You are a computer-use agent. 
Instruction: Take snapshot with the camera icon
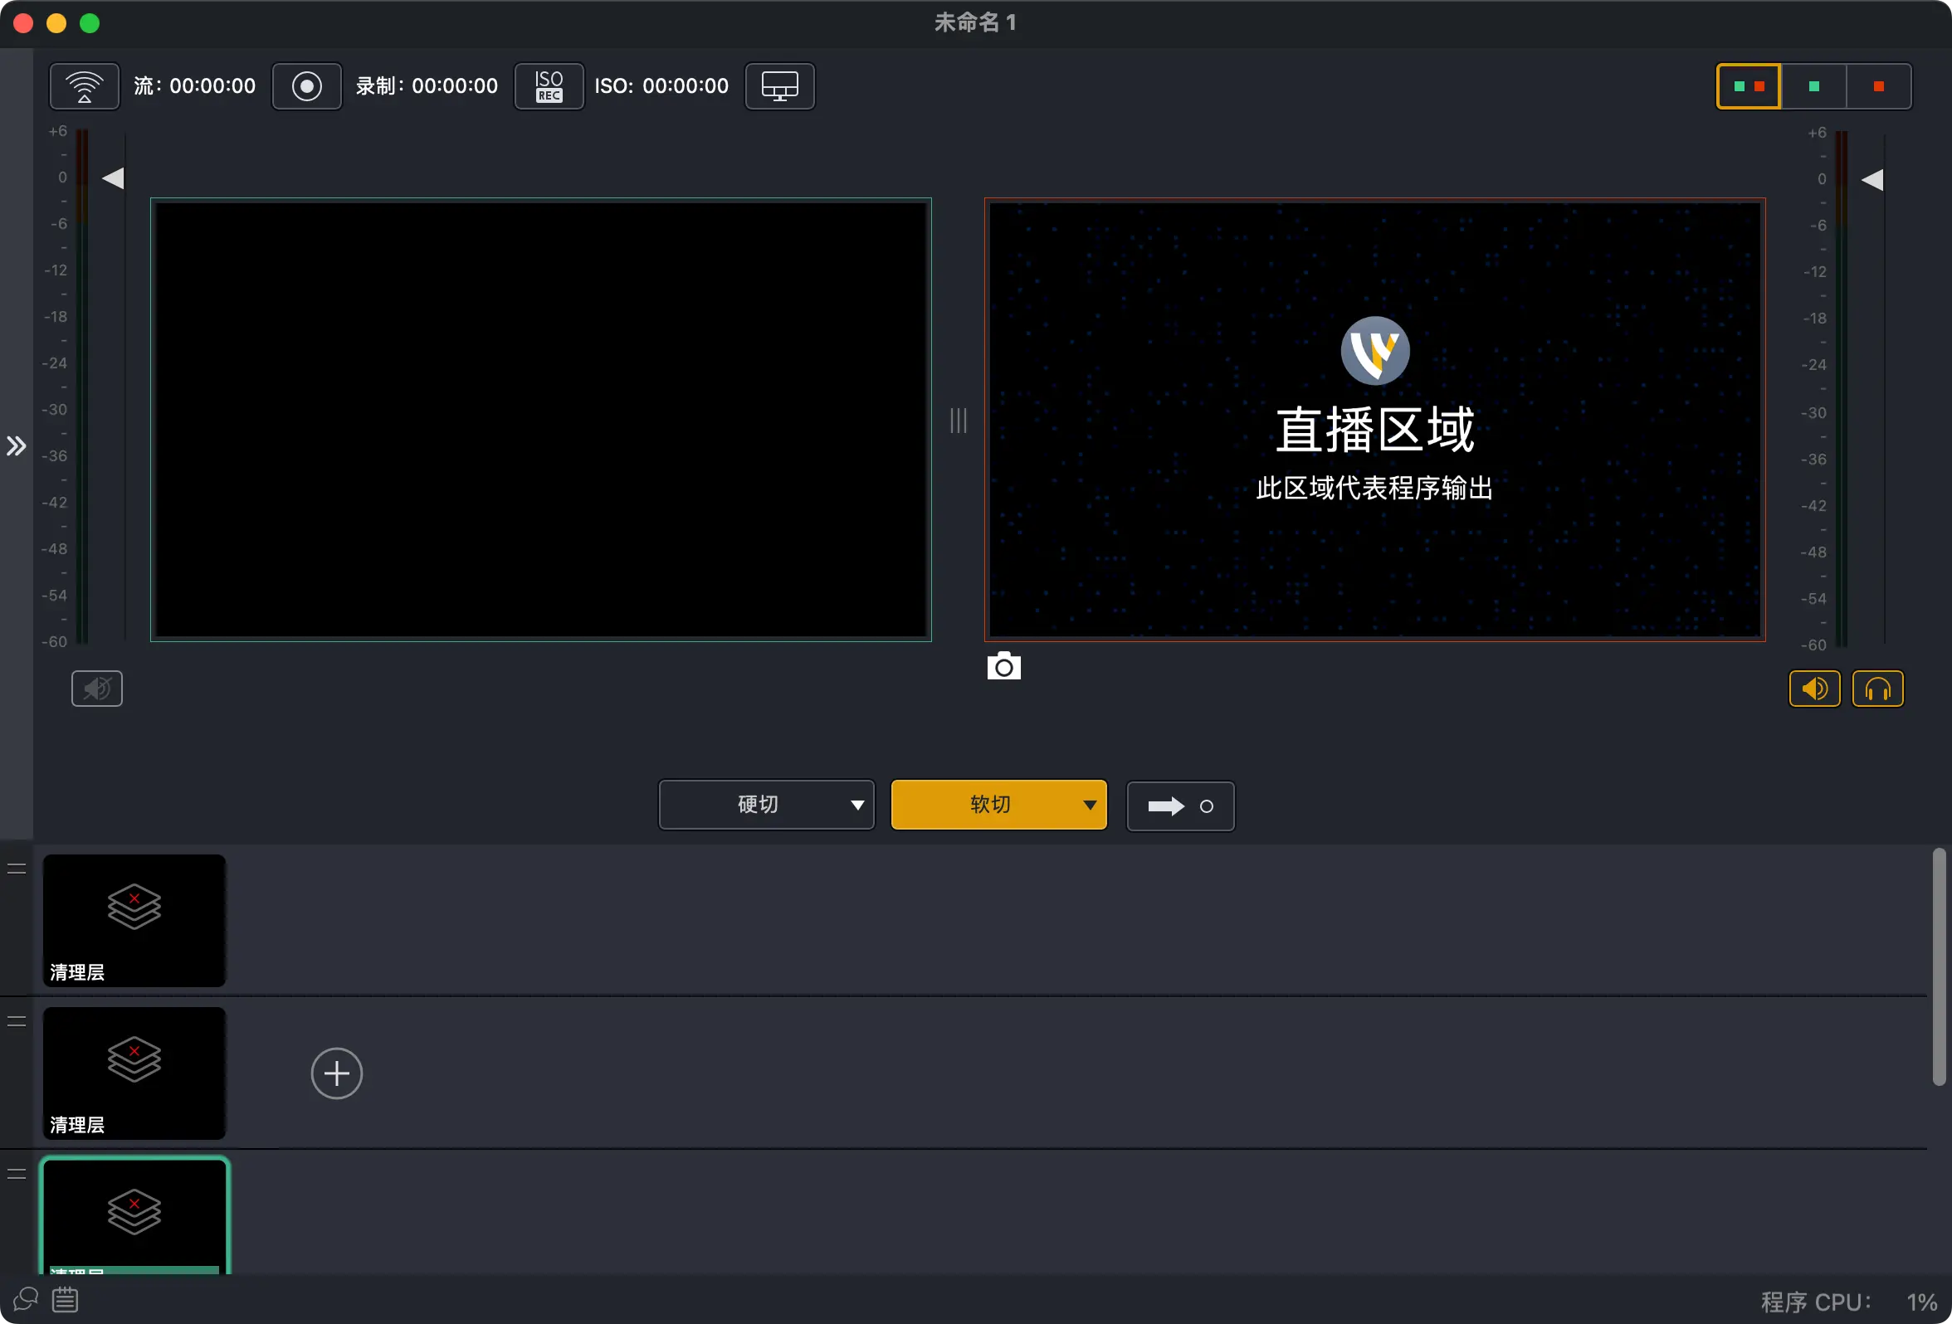click(1003, 667)
